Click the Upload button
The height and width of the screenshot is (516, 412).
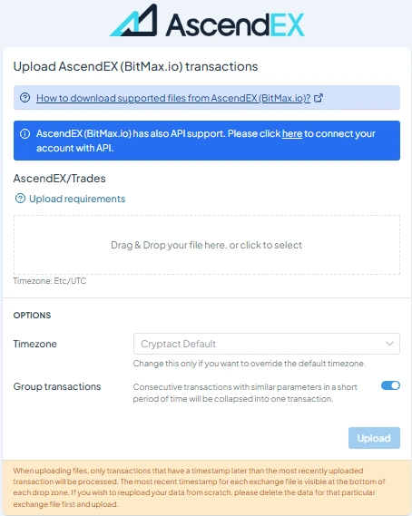374,438
